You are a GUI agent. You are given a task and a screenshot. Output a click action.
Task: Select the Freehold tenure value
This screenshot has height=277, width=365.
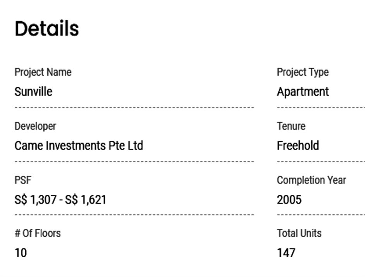click(298, 146)
